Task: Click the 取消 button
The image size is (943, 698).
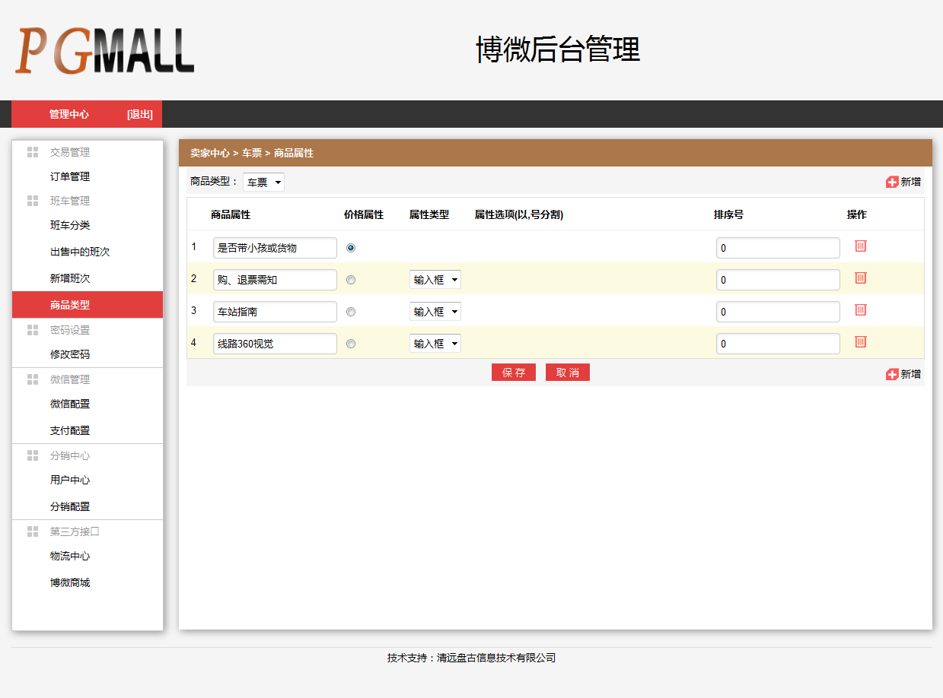Action: (x=568, y=372)
